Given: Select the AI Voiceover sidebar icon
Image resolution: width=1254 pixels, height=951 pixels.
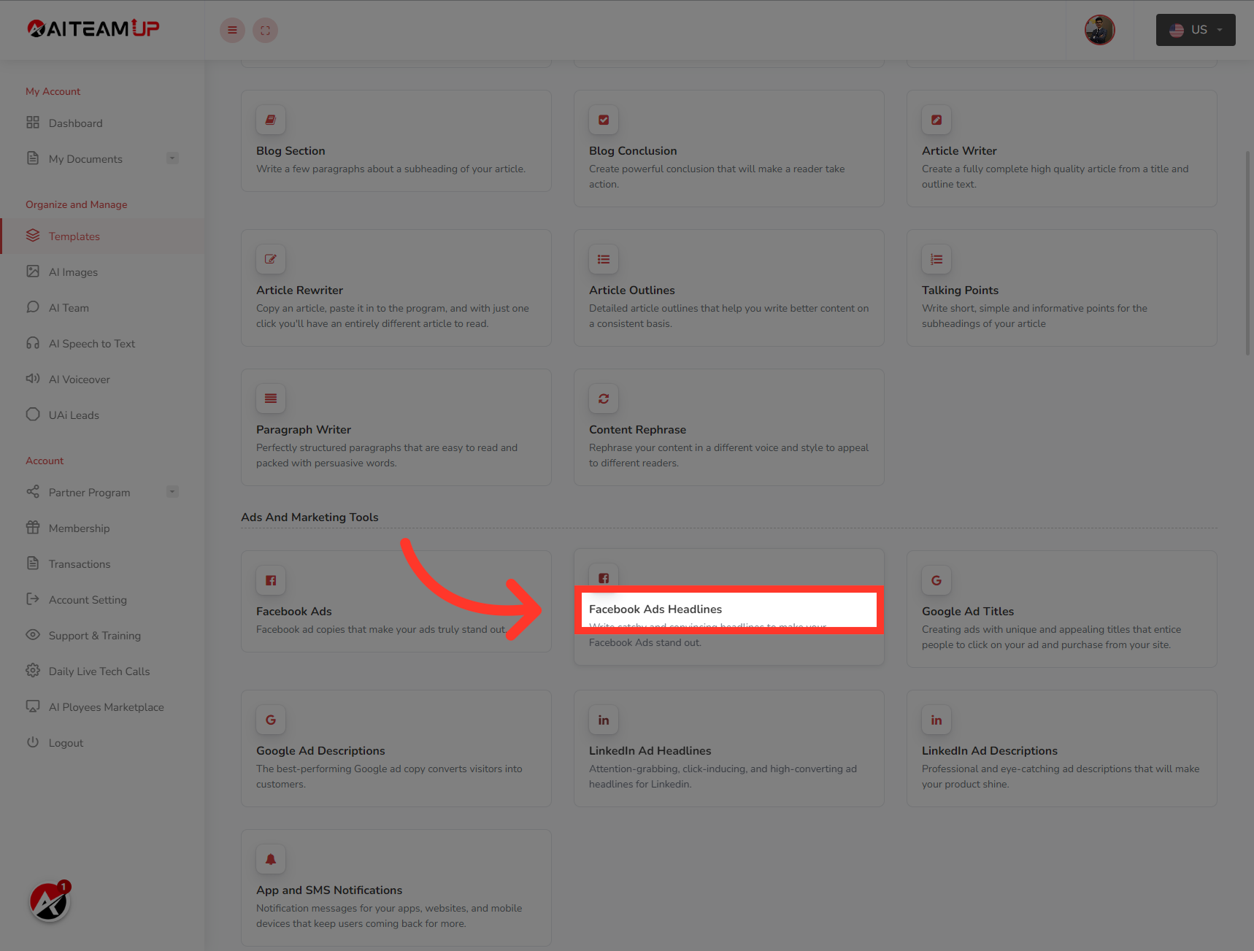Looking at the screenshot, I should [33, 379].
